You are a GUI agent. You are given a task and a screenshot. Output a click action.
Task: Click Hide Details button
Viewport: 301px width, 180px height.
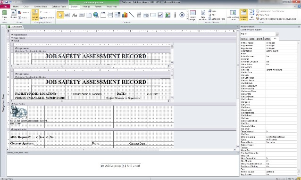(x=47, y=17)
